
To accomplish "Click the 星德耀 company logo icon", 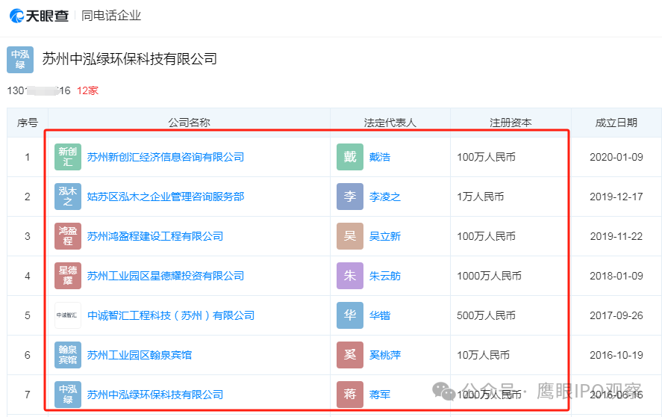I will pyautogui.click(x=68, y=276).
